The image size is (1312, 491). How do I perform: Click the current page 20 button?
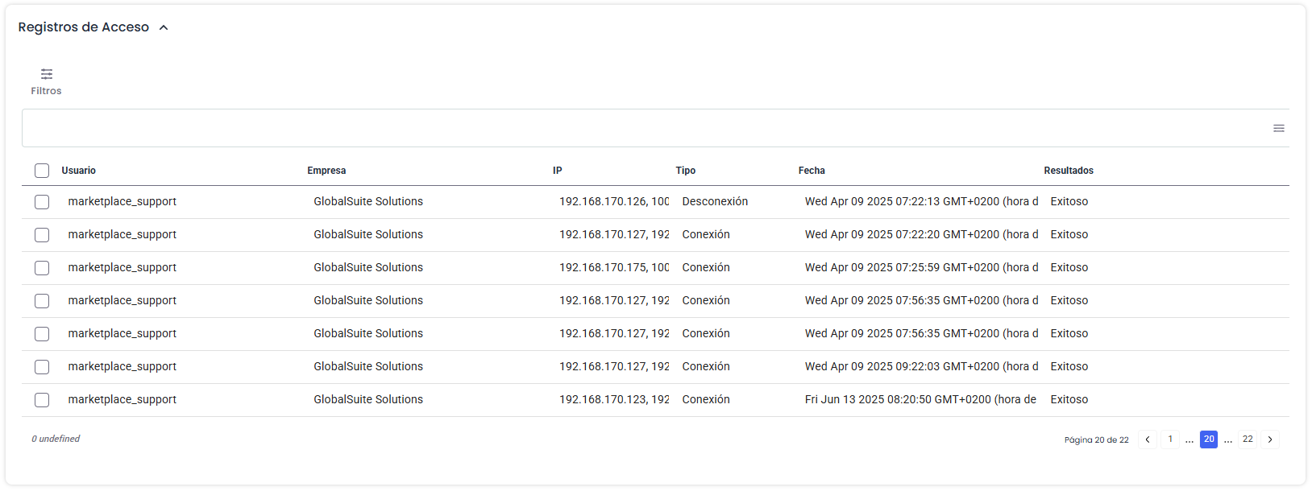[1209, 439]
